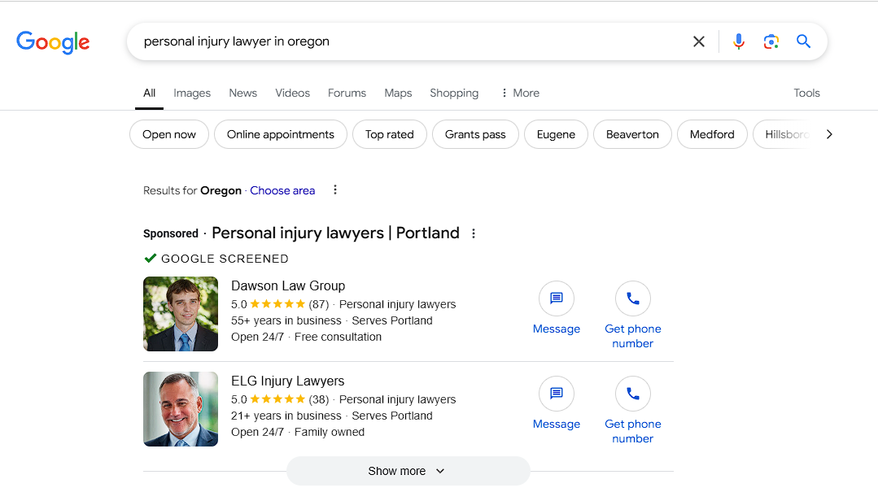Open the three-dot menu beside the sponsored heading
The height and width of the screenshot is (501, 878).
pyautogui.click(x=474, y=233)
